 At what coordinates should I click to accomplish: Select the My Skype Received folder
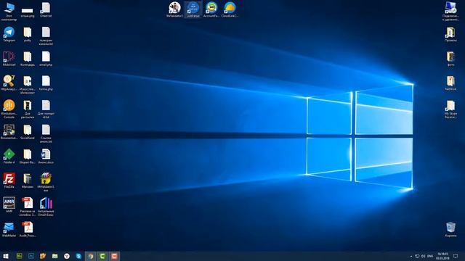point(450,106)
